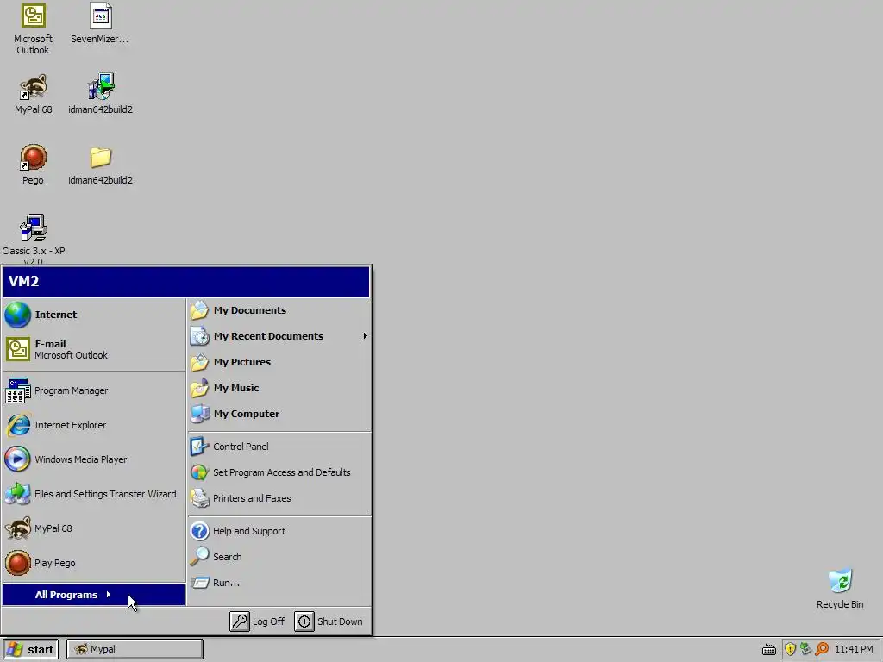Open Files and Settings Transfer Wizard
The width and height of the screenshot is (883, 662).
click(94, 494)
